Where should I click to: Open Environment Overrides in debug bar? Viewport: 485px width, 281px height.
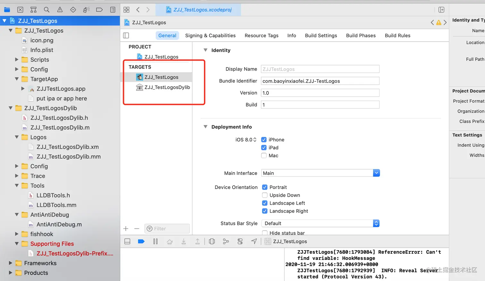(240, 242)
